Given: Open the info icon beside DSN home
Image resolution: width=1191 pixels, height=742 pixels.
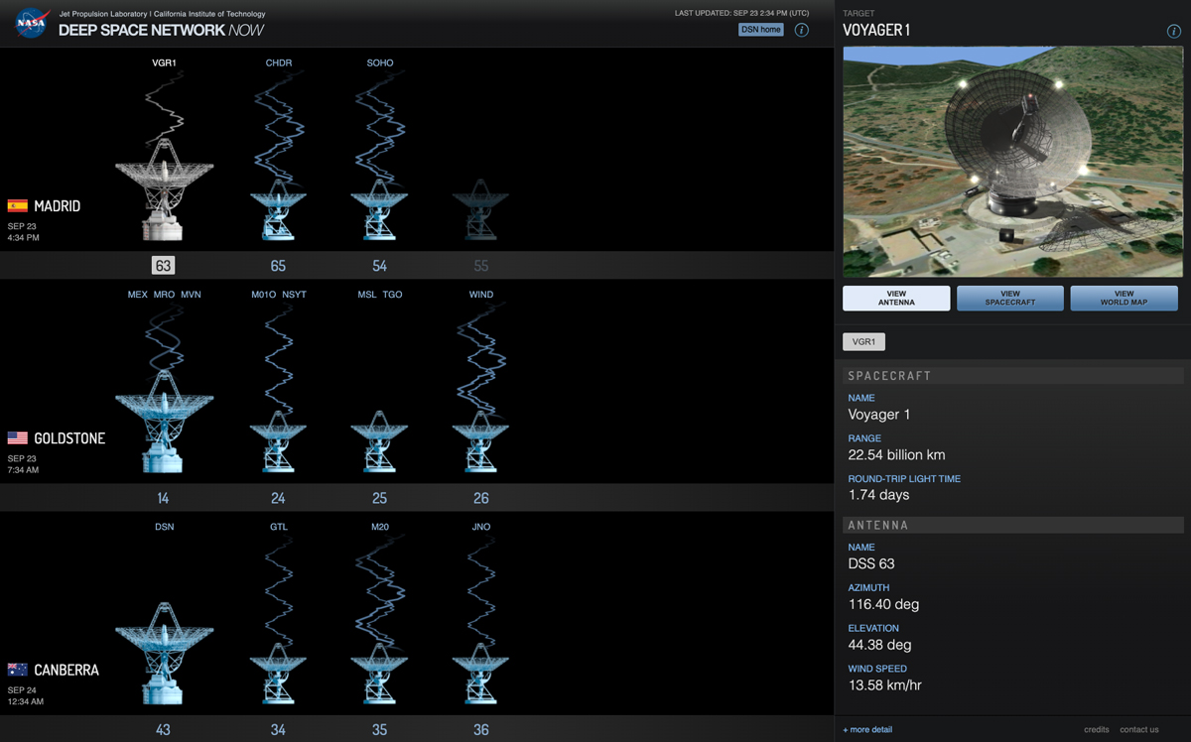Looking at the screenshot, I should pos(801,30).
